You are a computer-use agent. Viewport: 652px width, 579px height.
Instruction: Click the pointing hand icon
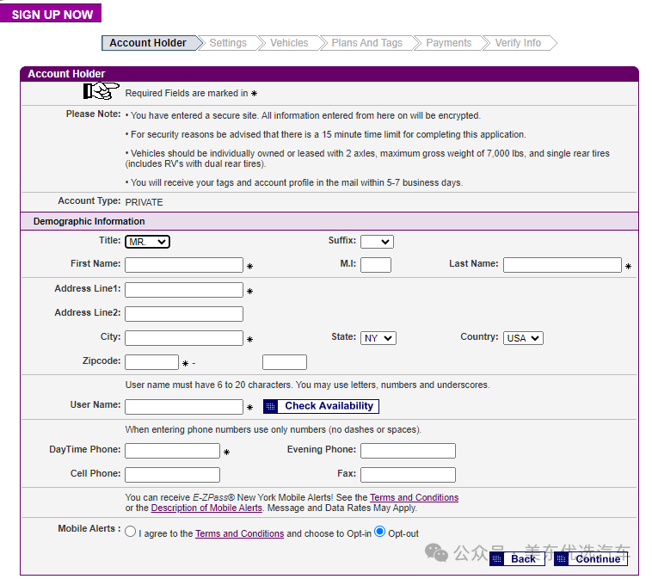101,90
